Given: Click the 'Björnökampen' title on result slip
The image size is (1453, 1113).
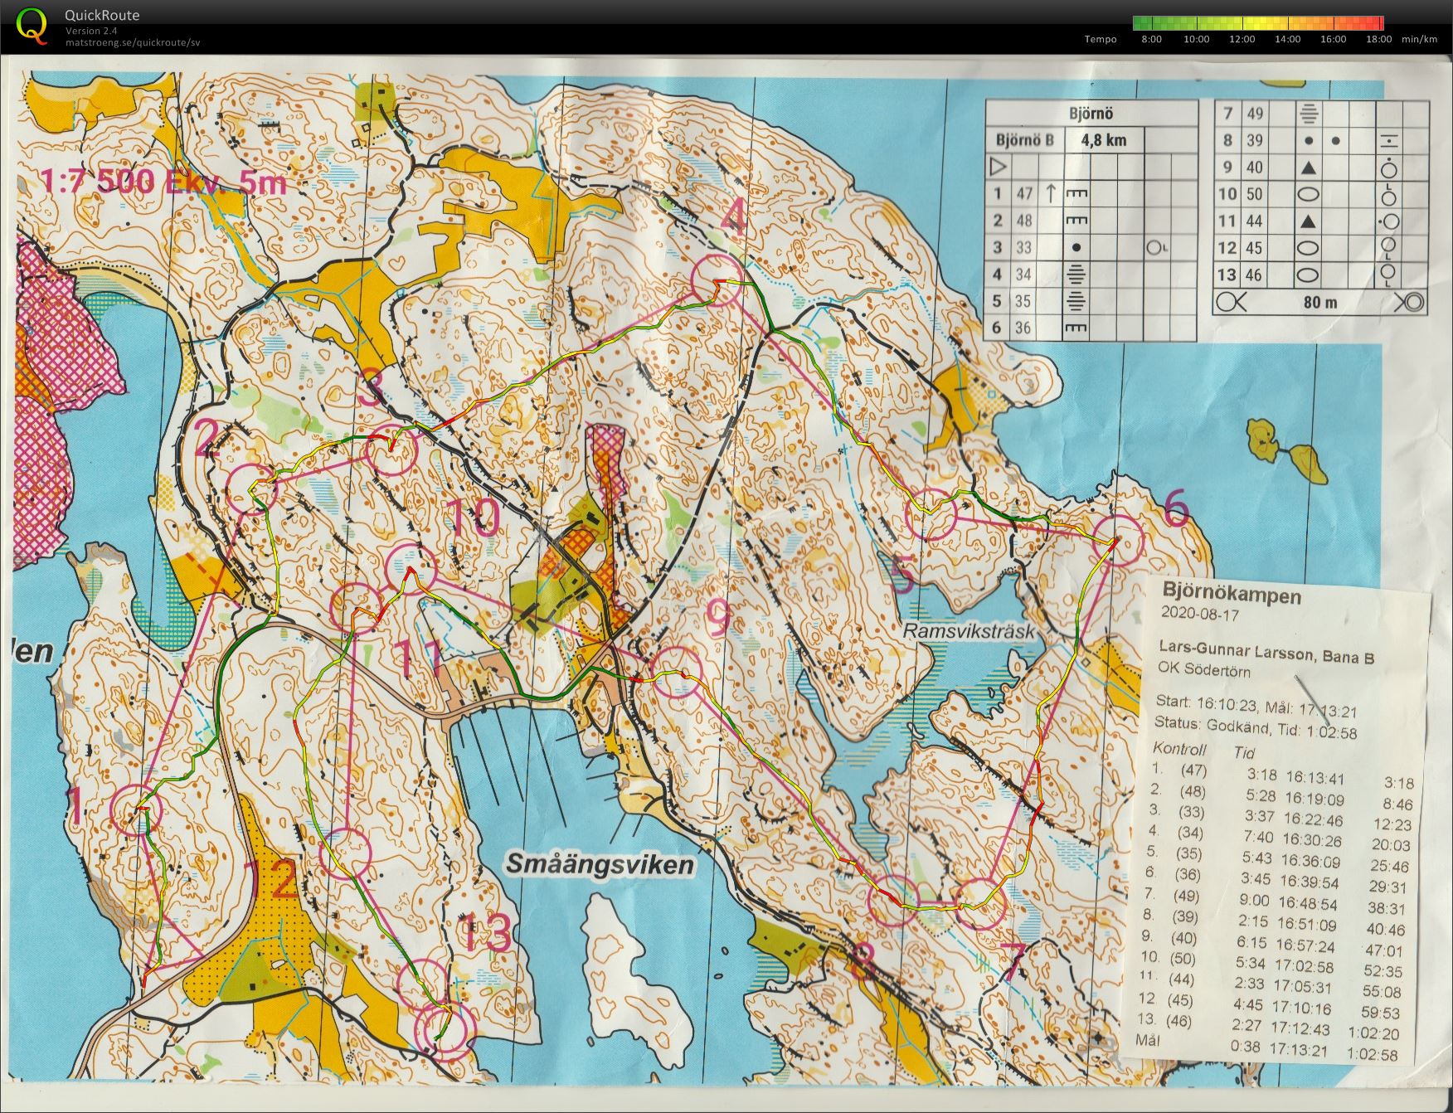Looking at the screenshot, I should pos(1232,595).
